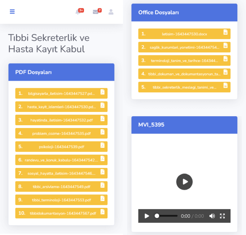The width and height of the screenshot is (246, 235).
Task: Click the video progress seek bar
Action: click(167, 216)
